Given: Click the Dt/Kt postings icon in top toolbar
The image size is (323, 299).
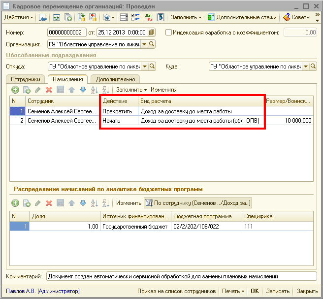Looking at the screenshot, I should (149, 17).
